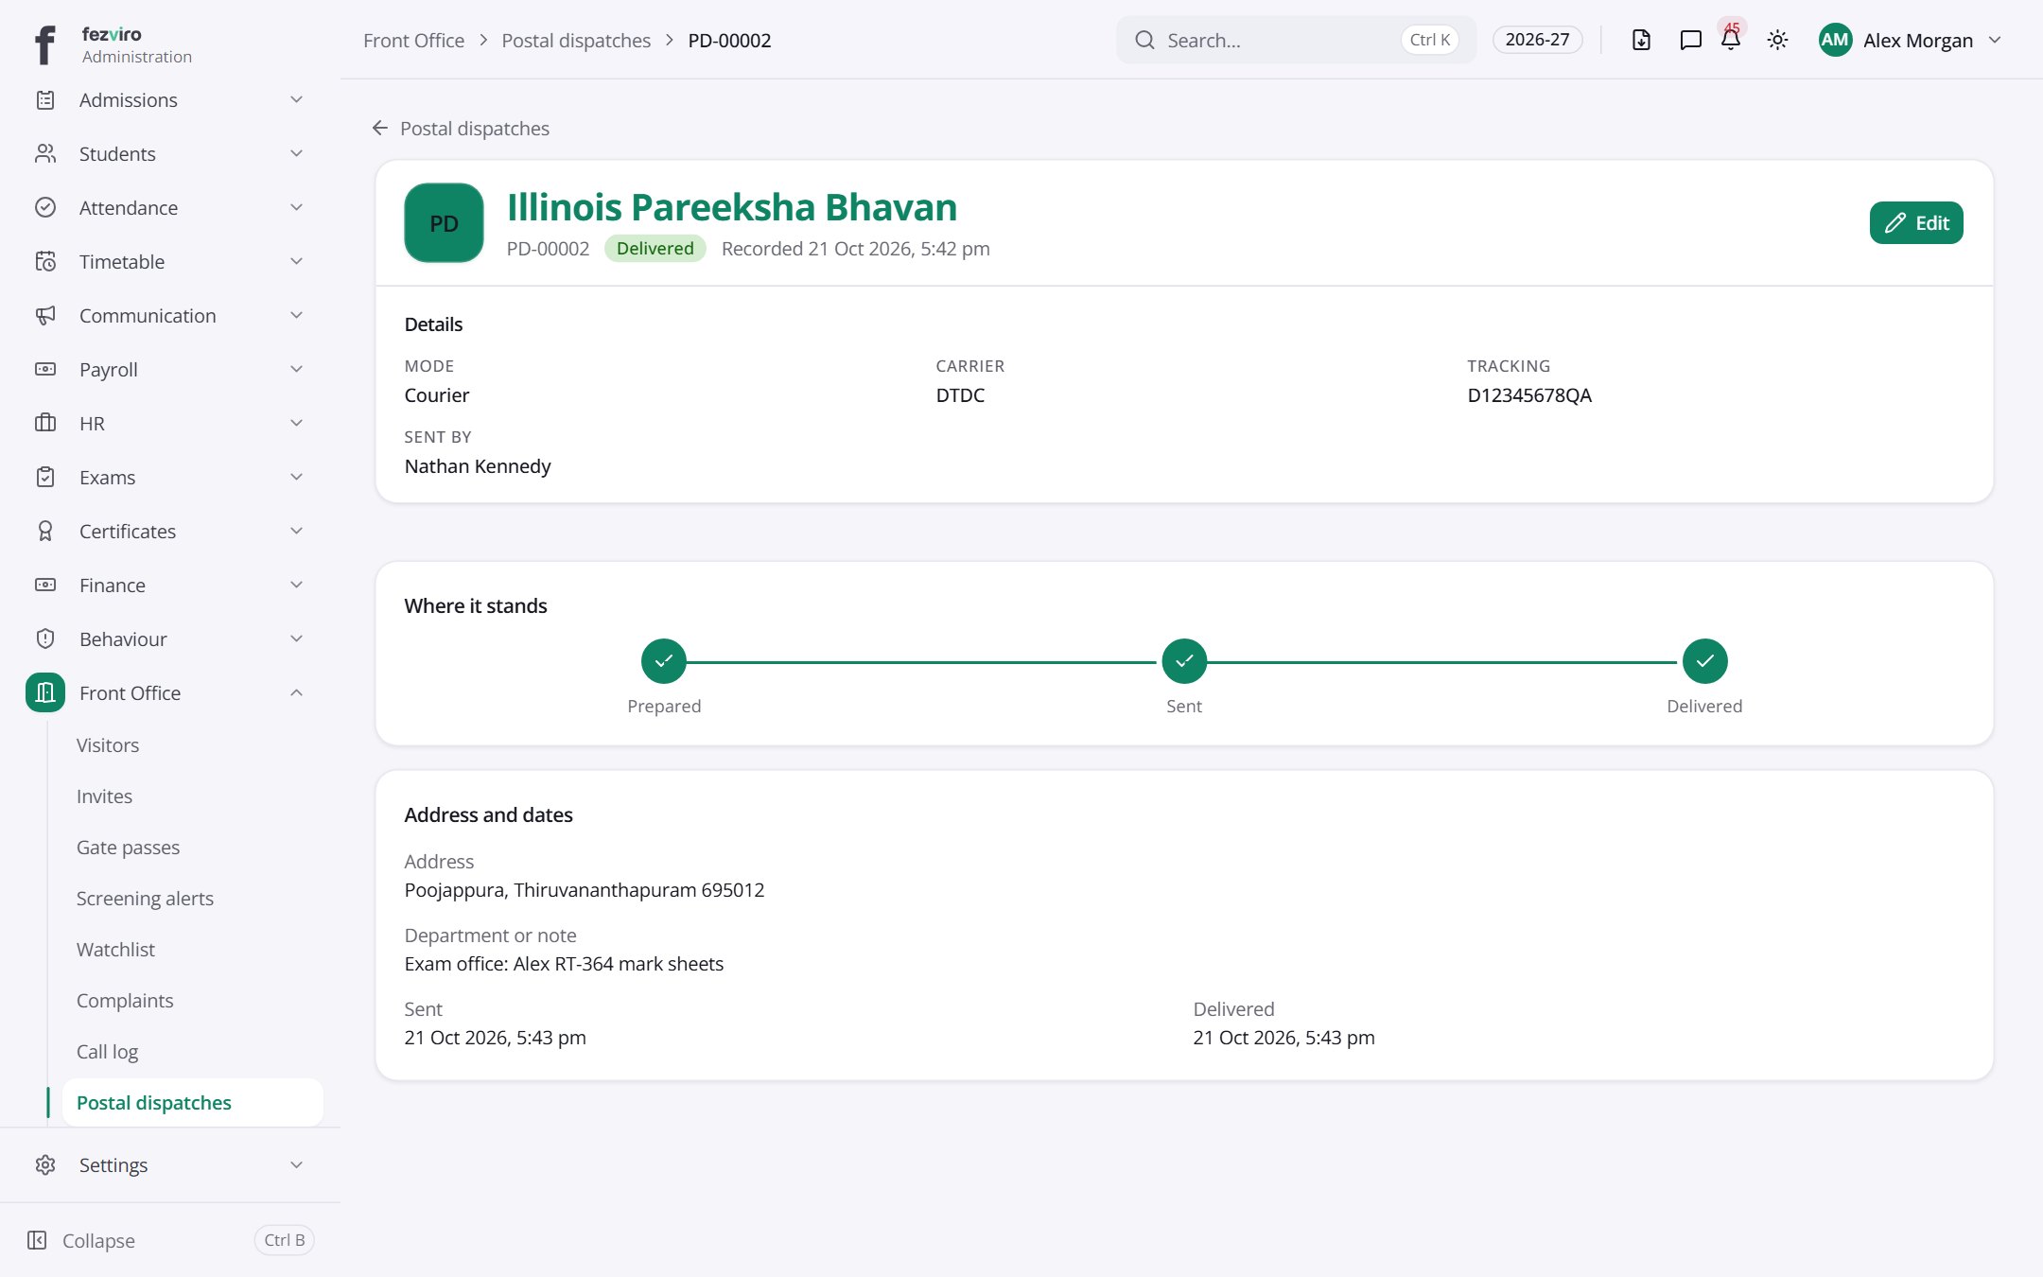The width and height of the screenshot is (2043, 1277).
Task: Click the notifications bell icon
Action: tap(1731, 40)
